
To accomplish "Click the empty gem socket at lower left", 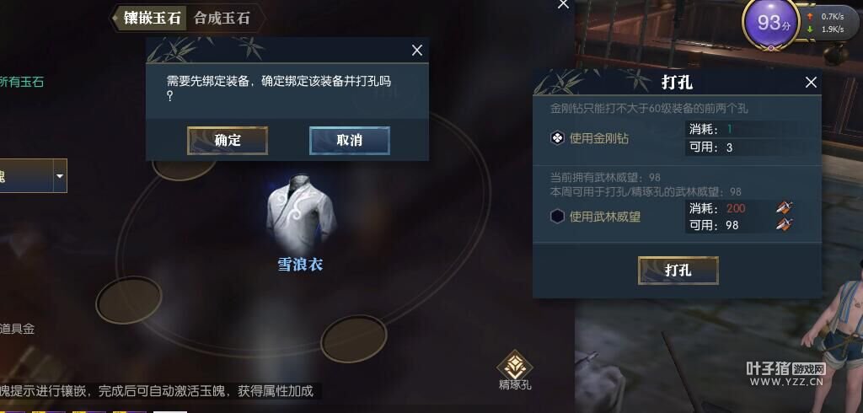I will click(129, 300).
